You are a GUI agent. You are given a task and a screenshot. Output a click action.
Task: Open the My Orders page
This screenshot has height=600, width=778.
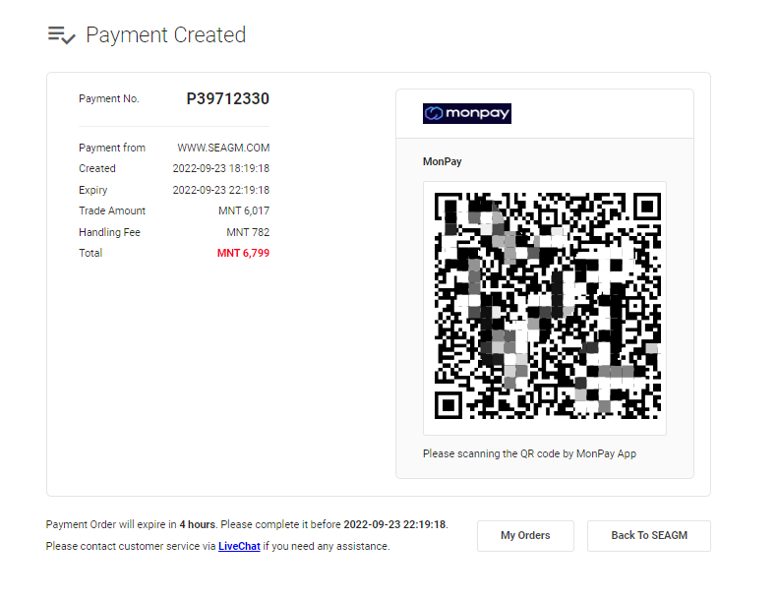click(x=525, y=535)
